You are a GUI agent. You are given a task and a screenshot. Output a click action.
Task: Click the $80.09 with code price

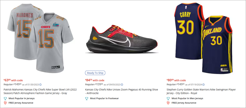176,80
